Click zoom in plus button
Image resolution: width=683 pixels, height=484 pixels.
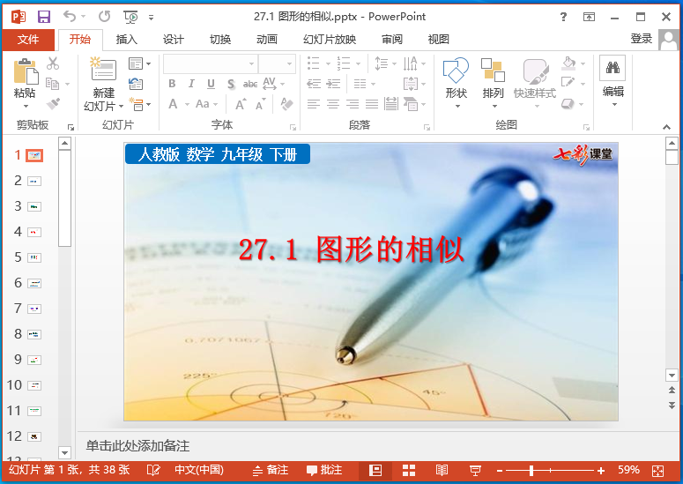coord(601,471)
